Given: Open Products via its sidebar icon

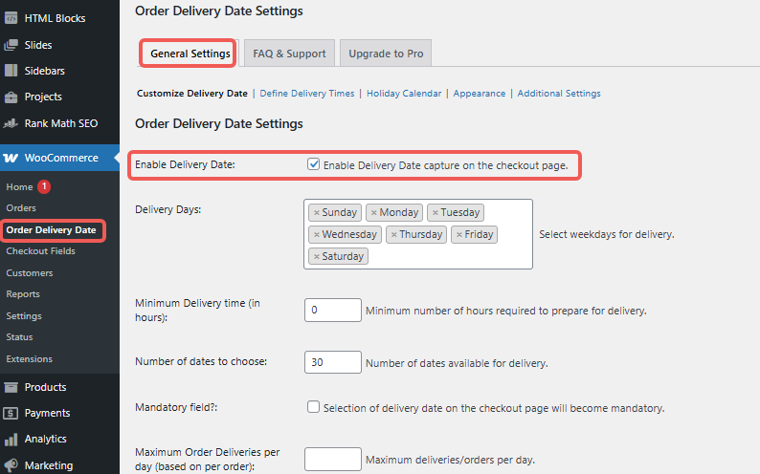Looking at the screenshot, I should pyautogui.click(x=11, y=387).
